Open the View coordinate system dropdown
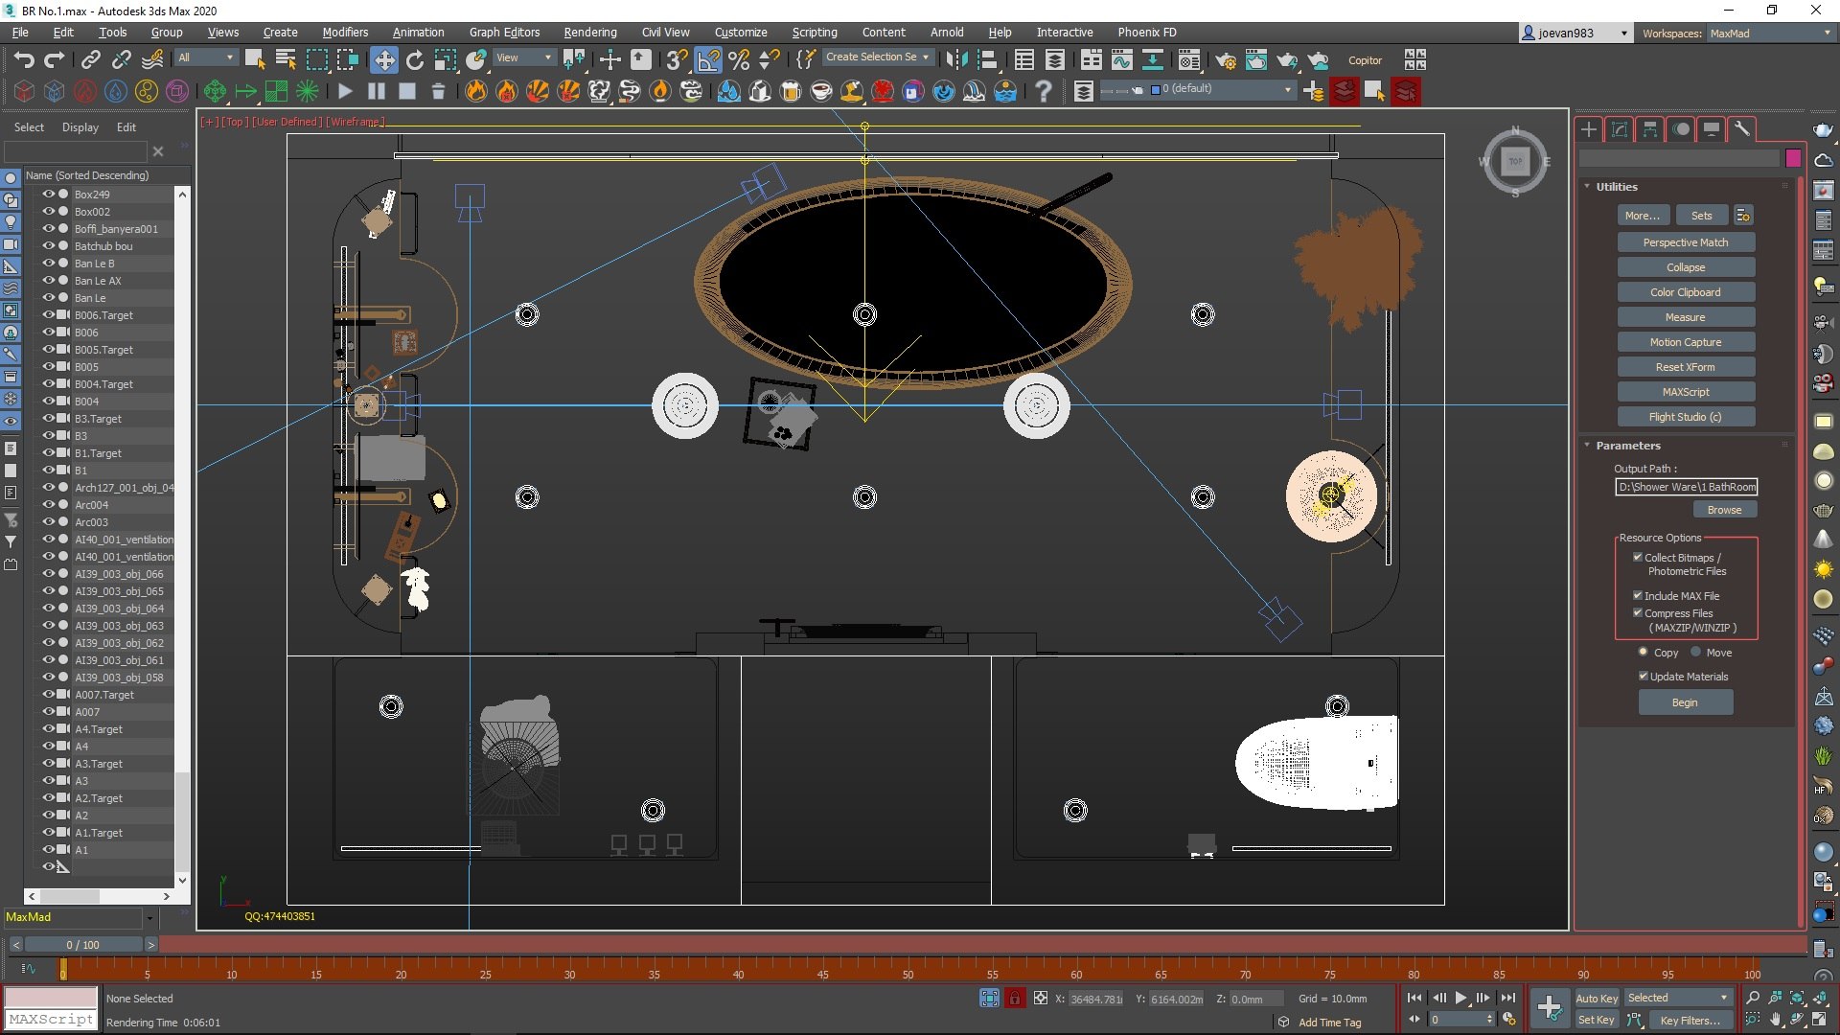 coord(523,57)
